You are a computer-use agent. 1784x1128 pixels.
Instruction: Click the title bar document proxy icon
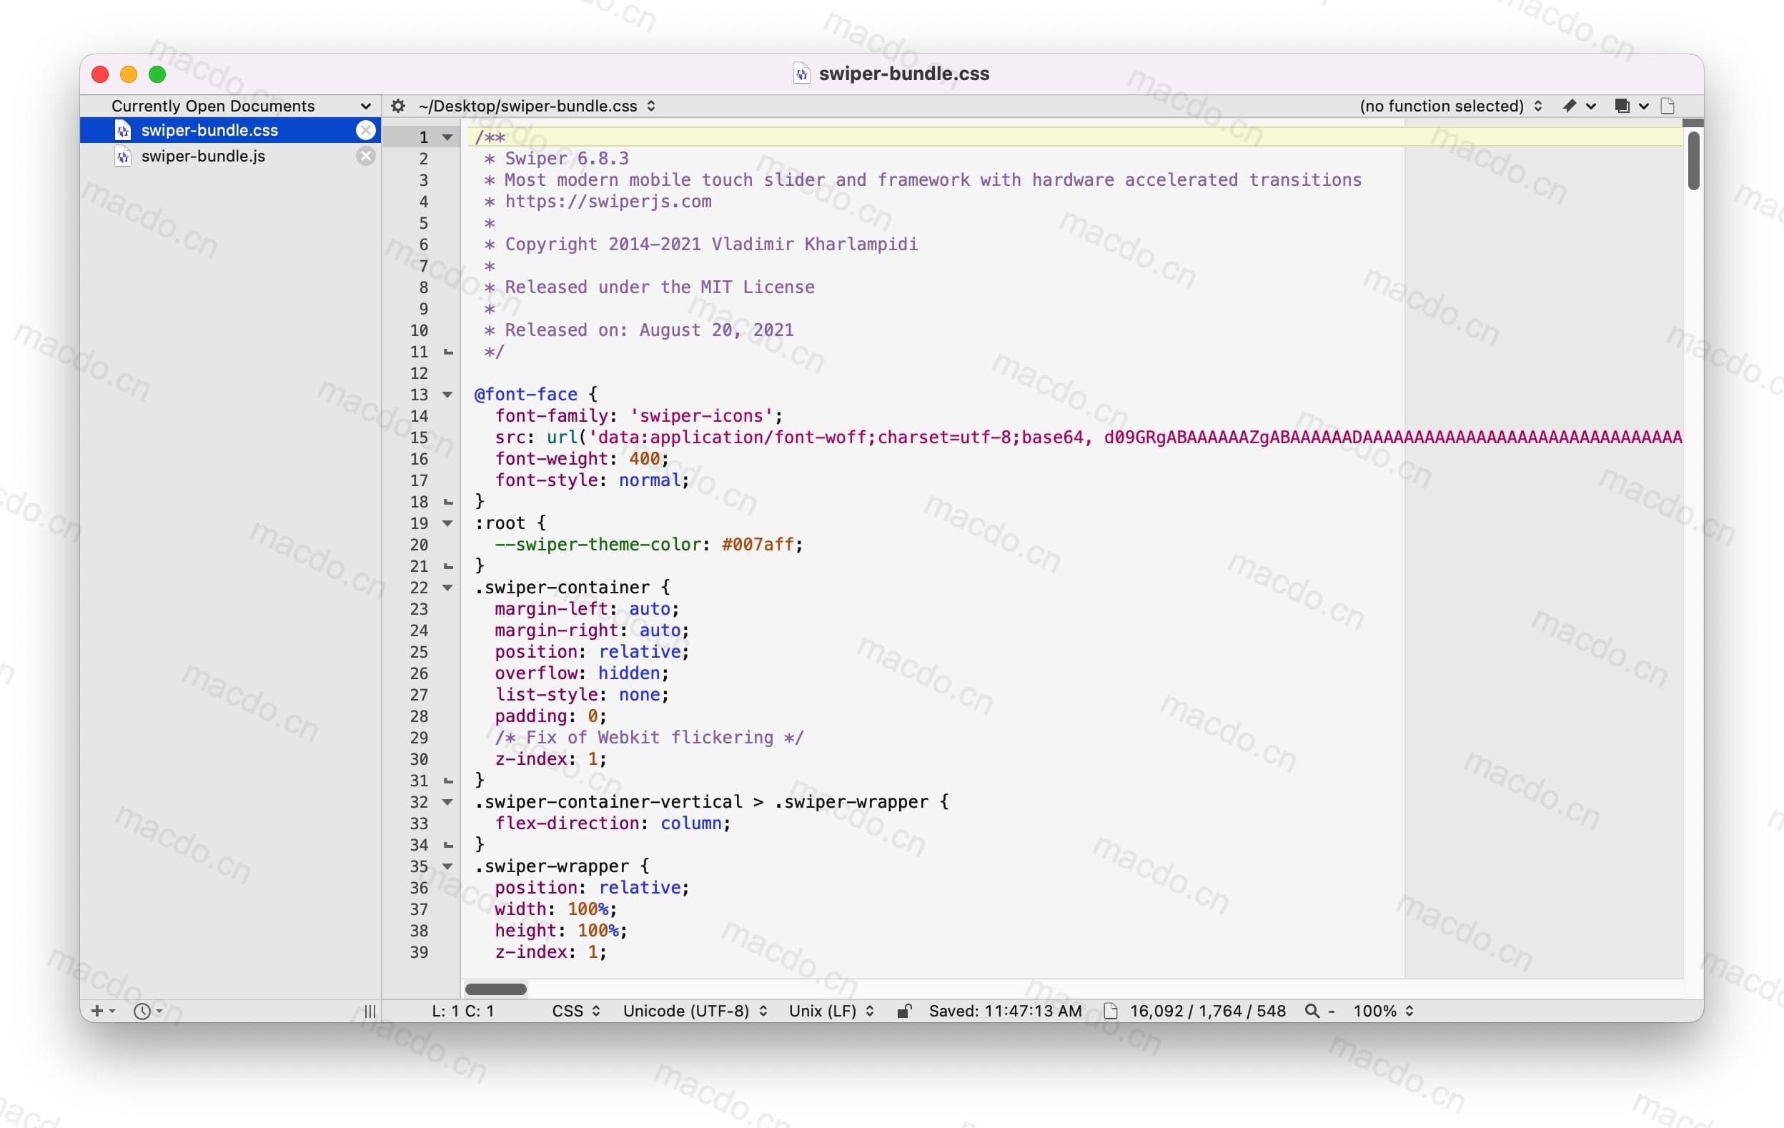coord(802,74)
